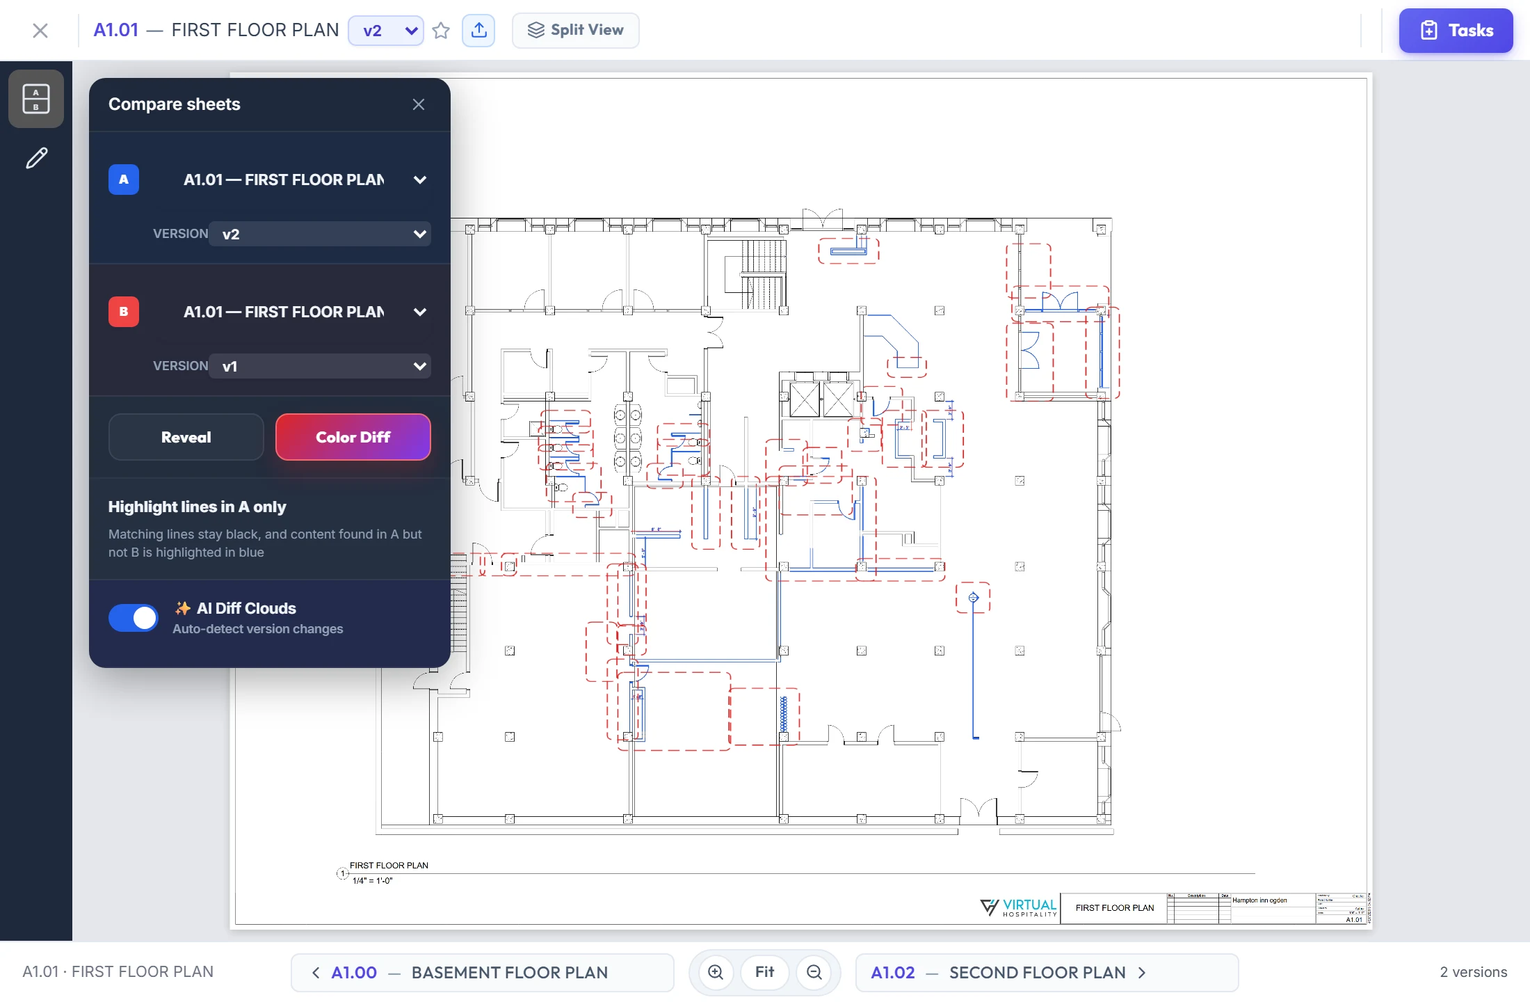Go to previous sheet A1.00 Basement Floor Plan
The width and height of the screenshot is (1530, 1002).
pos(483,973)
